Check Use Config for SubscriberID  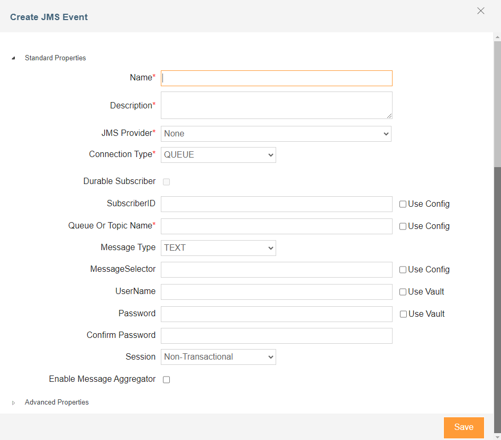(403, 204)
